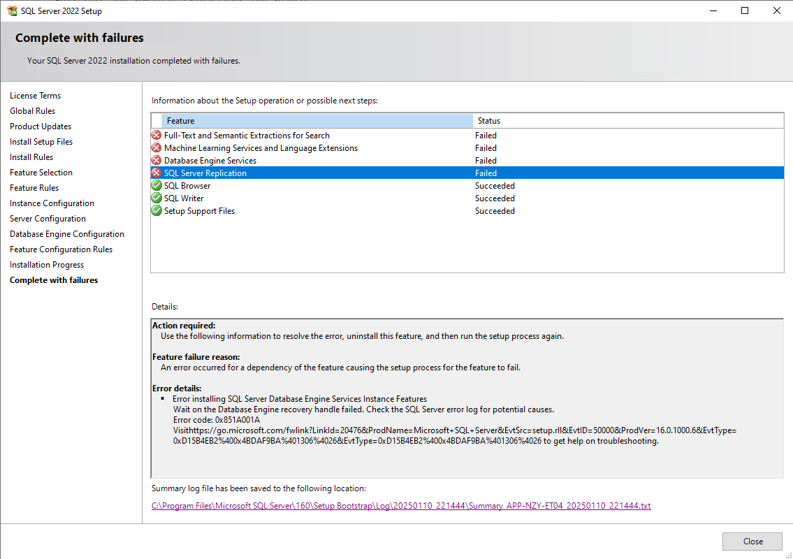Click the Failed status for Machine Learning Services
The image size is (793, 559).
click(x=486, y=148)
